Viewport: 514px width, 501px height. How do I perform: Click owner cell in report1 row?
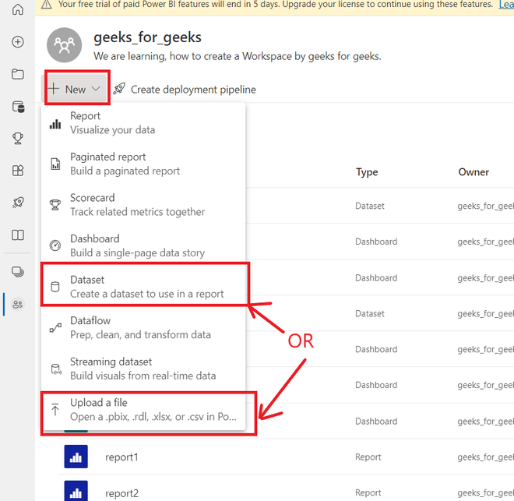tap(485, 457)
